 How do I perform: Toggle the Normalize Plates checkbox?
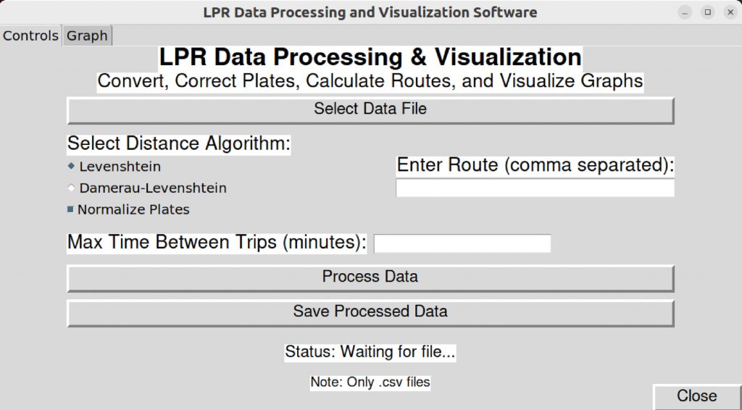(x=128, y=209)
